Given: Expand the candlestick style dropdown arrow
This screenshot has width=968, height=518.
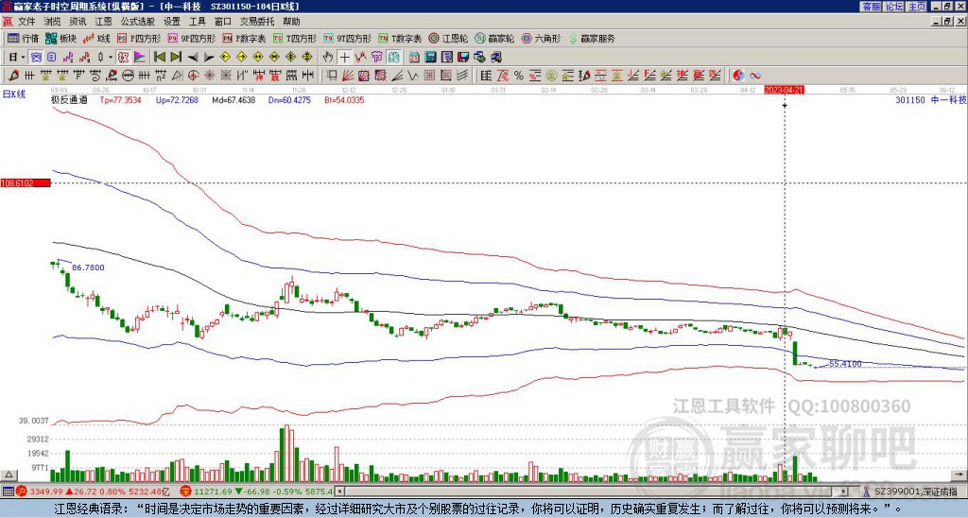Looking at the screenshot, I should 111,57.
